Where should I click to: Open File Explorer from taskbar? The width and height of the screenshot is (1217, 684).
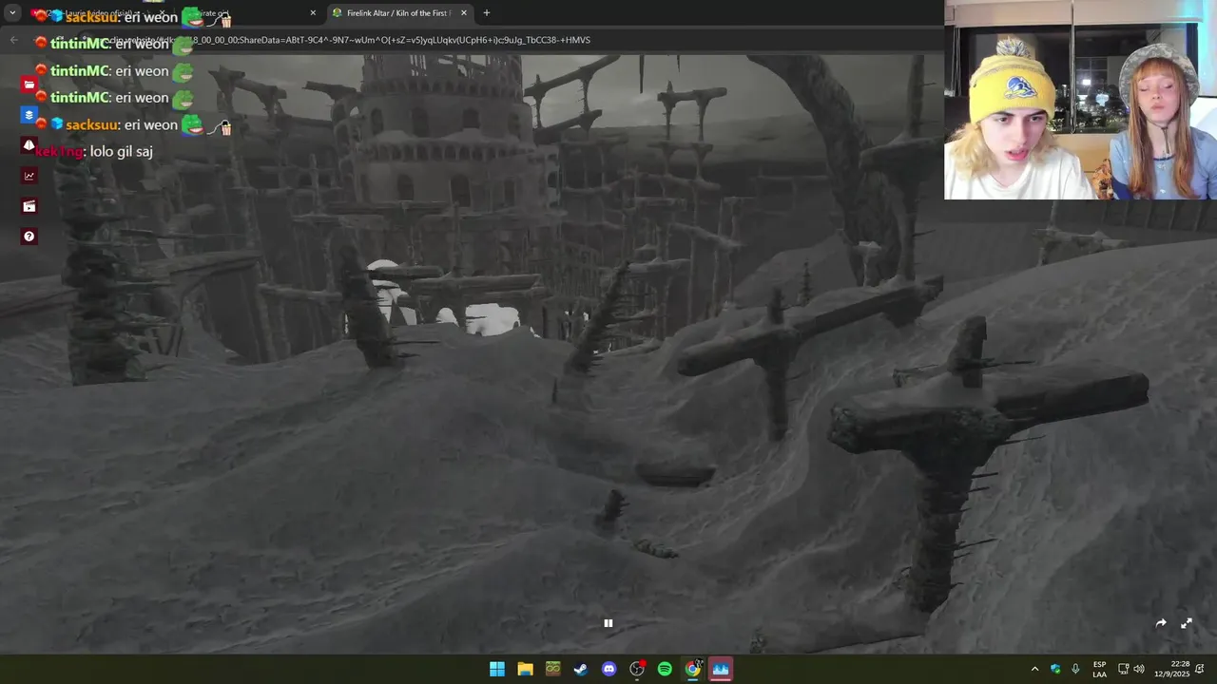[x=525, y=669]
